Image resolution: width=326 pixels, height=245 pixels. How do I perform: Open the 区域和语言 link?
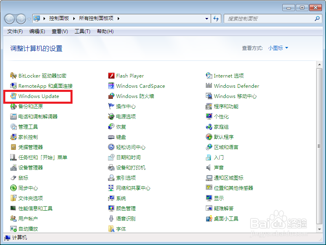point(226,147)
